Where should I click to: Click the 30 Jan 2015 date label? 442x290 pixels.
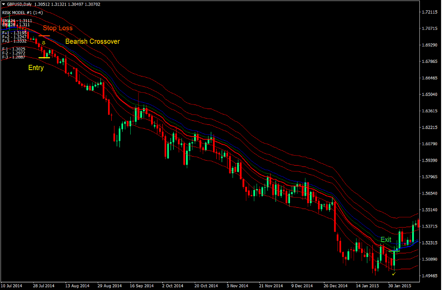[399, 285]
